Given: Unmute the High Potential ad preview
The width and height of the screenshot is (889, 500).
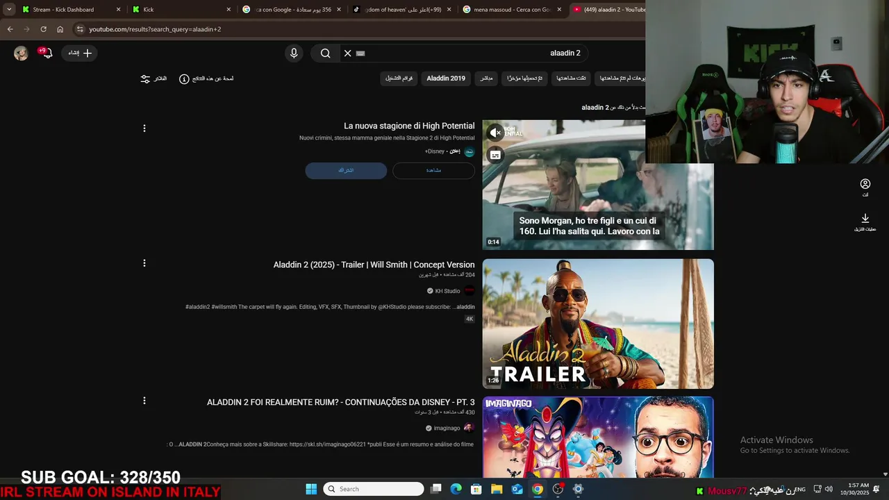Looking at the screenshot, I should (495, 132).
